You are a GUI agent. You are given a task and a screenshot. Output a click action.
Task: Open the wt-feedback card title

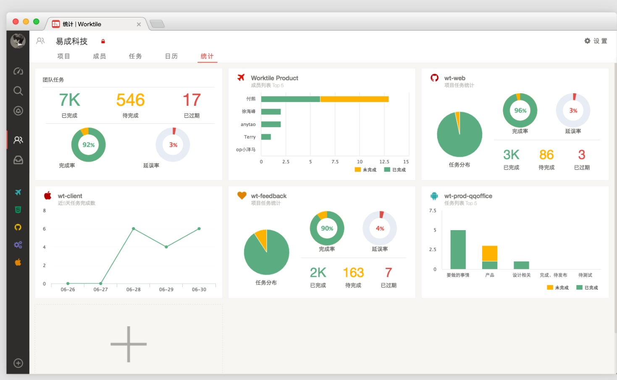(x=269, y=196)
